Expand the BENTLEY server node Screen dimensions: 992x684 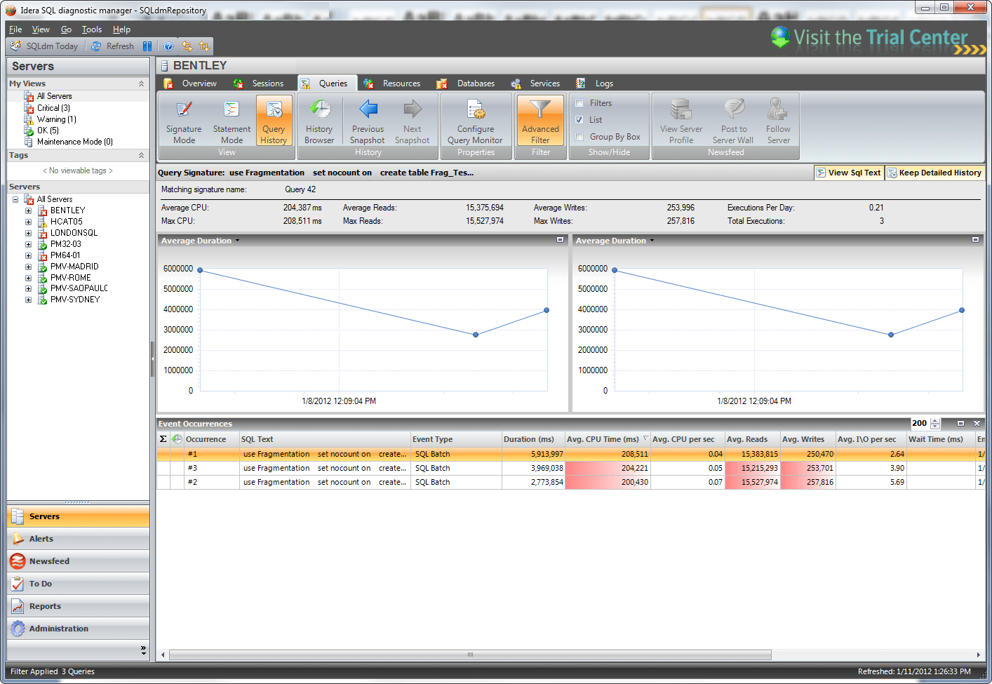pyautogui.click(x=28, y=210)
